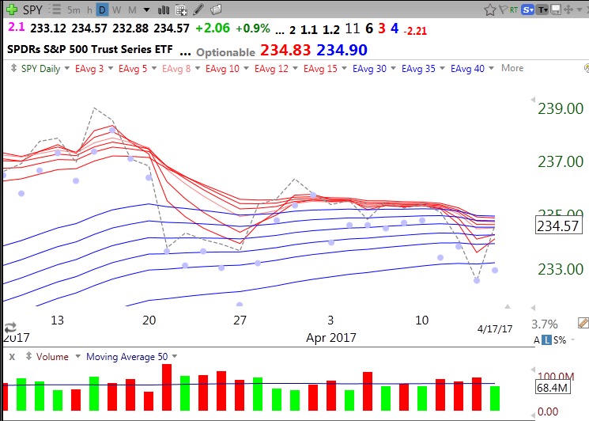Click the SPY ticker symbol field
The height and width of the screenshot is (421, 589).
(32, 9)
